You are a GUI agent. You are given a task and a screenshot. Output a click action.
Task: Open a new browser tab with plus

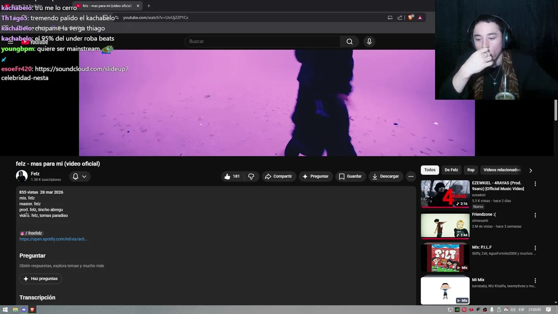click(x=149, y=6)
